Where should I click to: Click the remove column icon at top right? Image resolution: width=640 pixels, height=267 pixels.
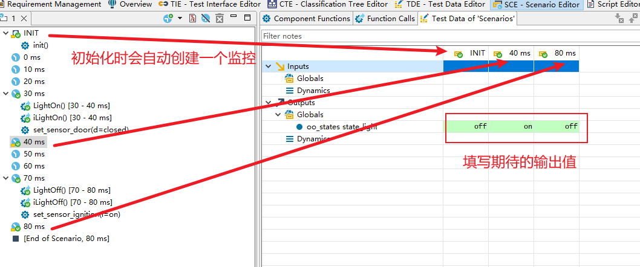tap(619, 18)
